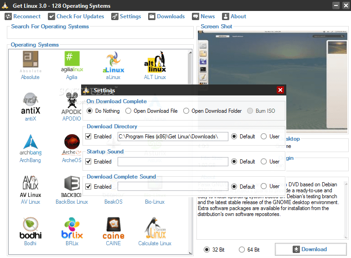Select the BRLix logo
Screen dimensions: 351x258
pos(72,228)
